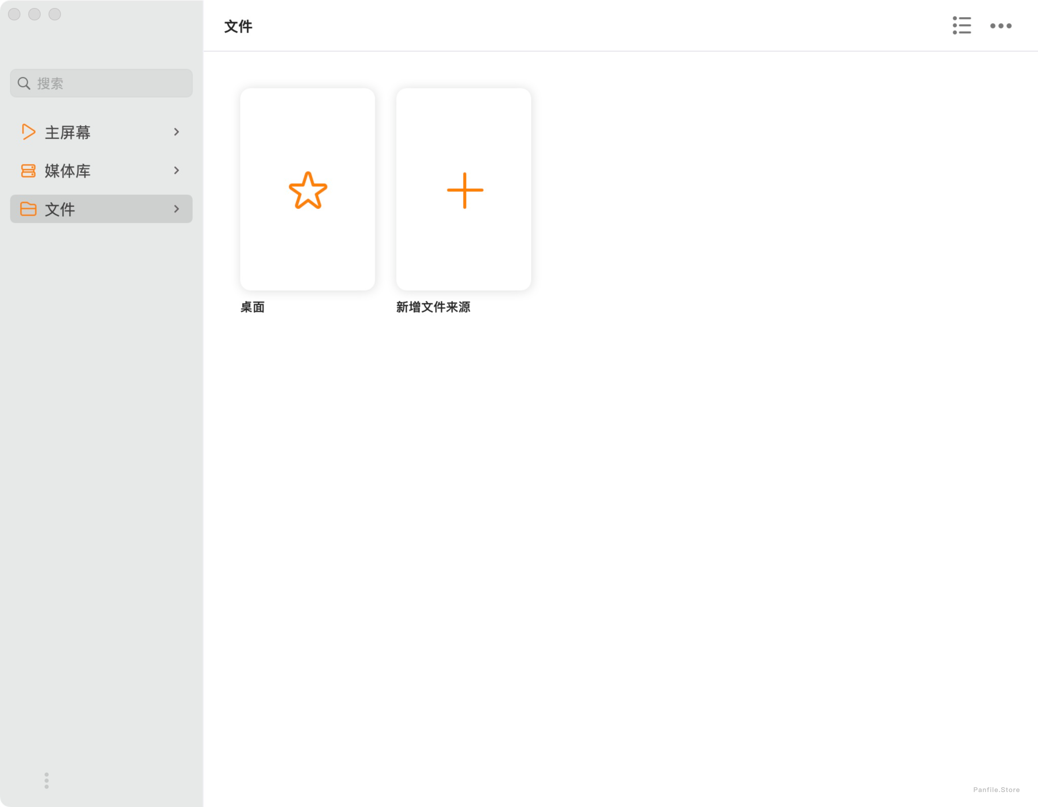Open the 媒体库 sidebar item
The width and height of the screenshot is (1038, 807).
101,170
